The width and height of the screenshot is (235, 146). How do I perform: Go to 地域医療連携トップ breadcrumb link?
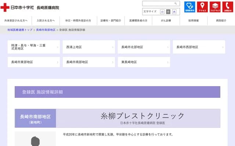tap(20, 29)
